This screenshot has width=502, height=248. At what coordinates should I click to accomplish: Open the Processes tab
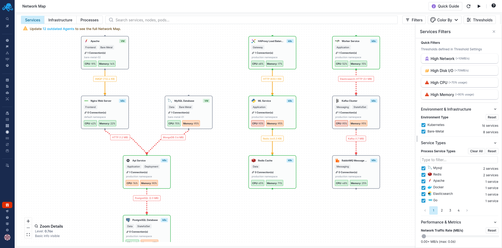(89, 20)
